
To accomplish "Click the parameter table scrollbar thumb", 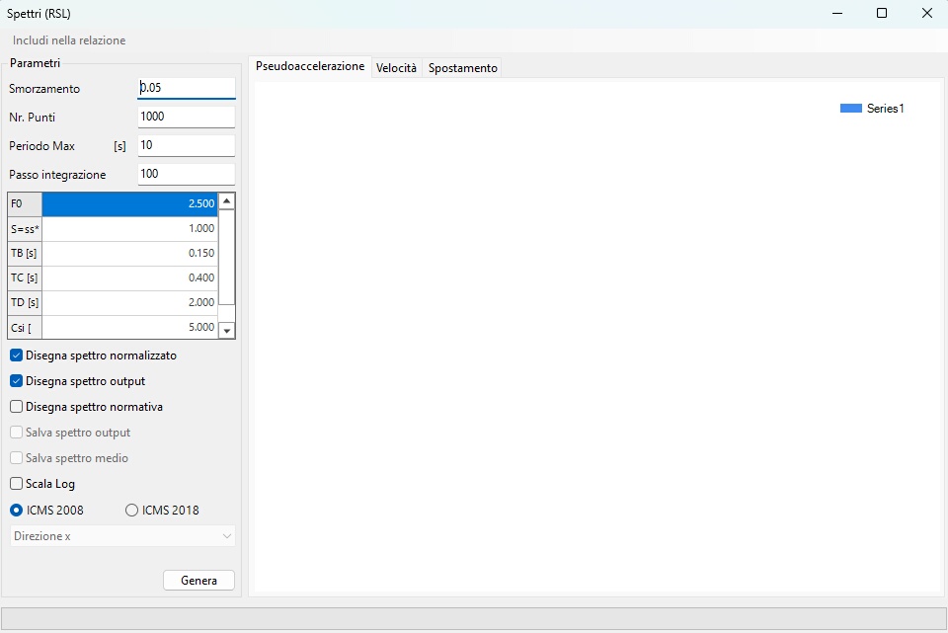I will tap(227, 257).
